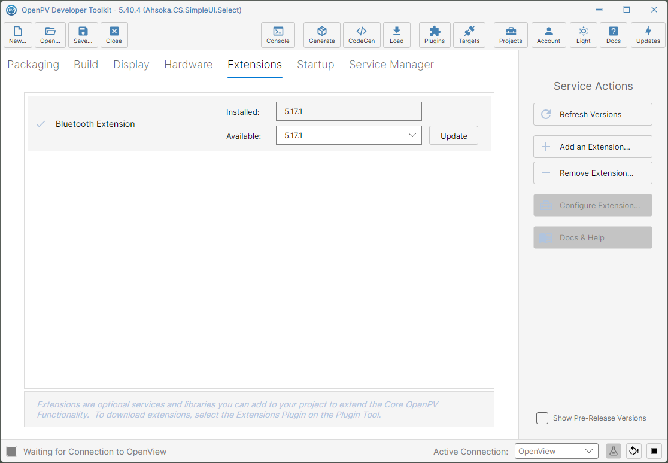Switch to the Startup tab
Image resolution: width=668 pixels, height=463 pixels.
coord(315,65)
